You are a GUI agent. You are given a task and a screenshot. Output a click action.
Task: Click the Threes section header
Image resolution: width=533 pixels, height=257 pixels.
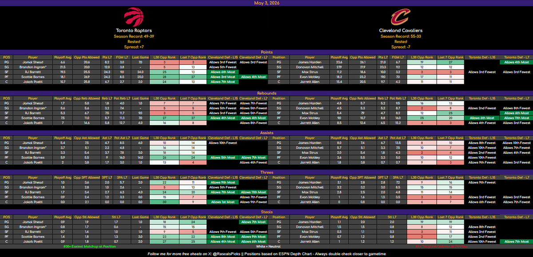[x=266, y=172]
